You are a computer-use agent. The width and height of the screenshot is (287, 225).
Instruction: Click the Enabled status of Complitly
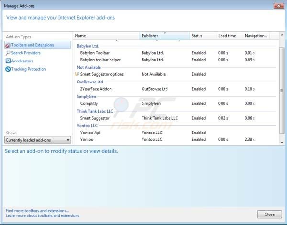[x=199, y=103]
